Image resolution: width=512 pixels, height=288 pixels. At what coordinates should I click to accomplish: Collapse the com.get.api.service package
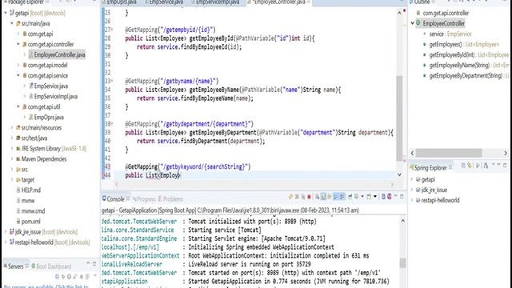pyautogui.click(x=18, y=75)
